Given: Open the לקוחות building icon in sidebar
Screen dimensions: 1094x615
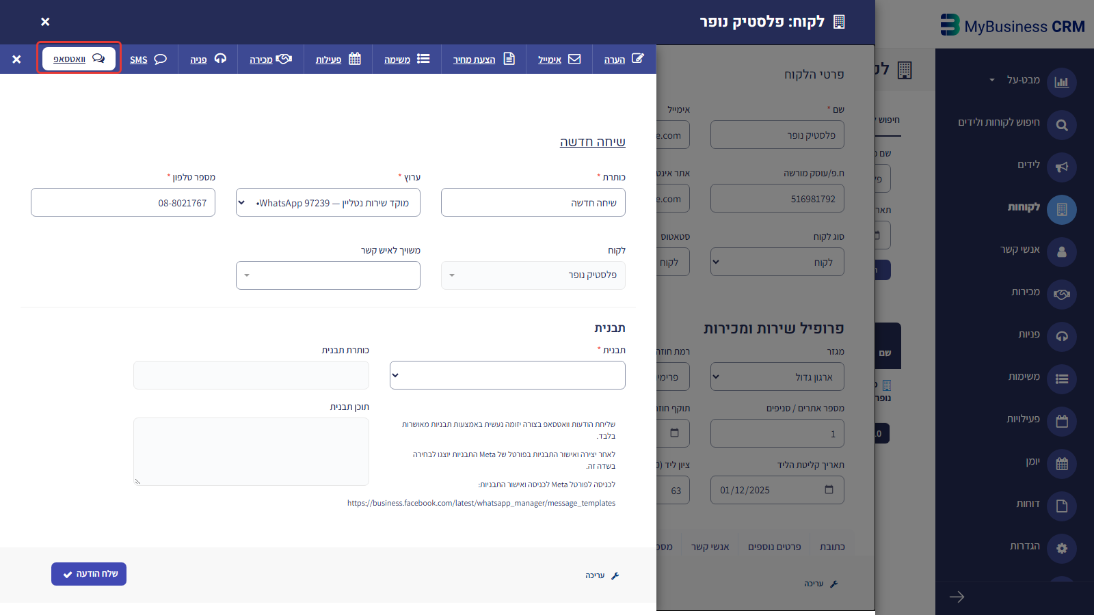Looking at the screenshot, I should pos(1062,210).
